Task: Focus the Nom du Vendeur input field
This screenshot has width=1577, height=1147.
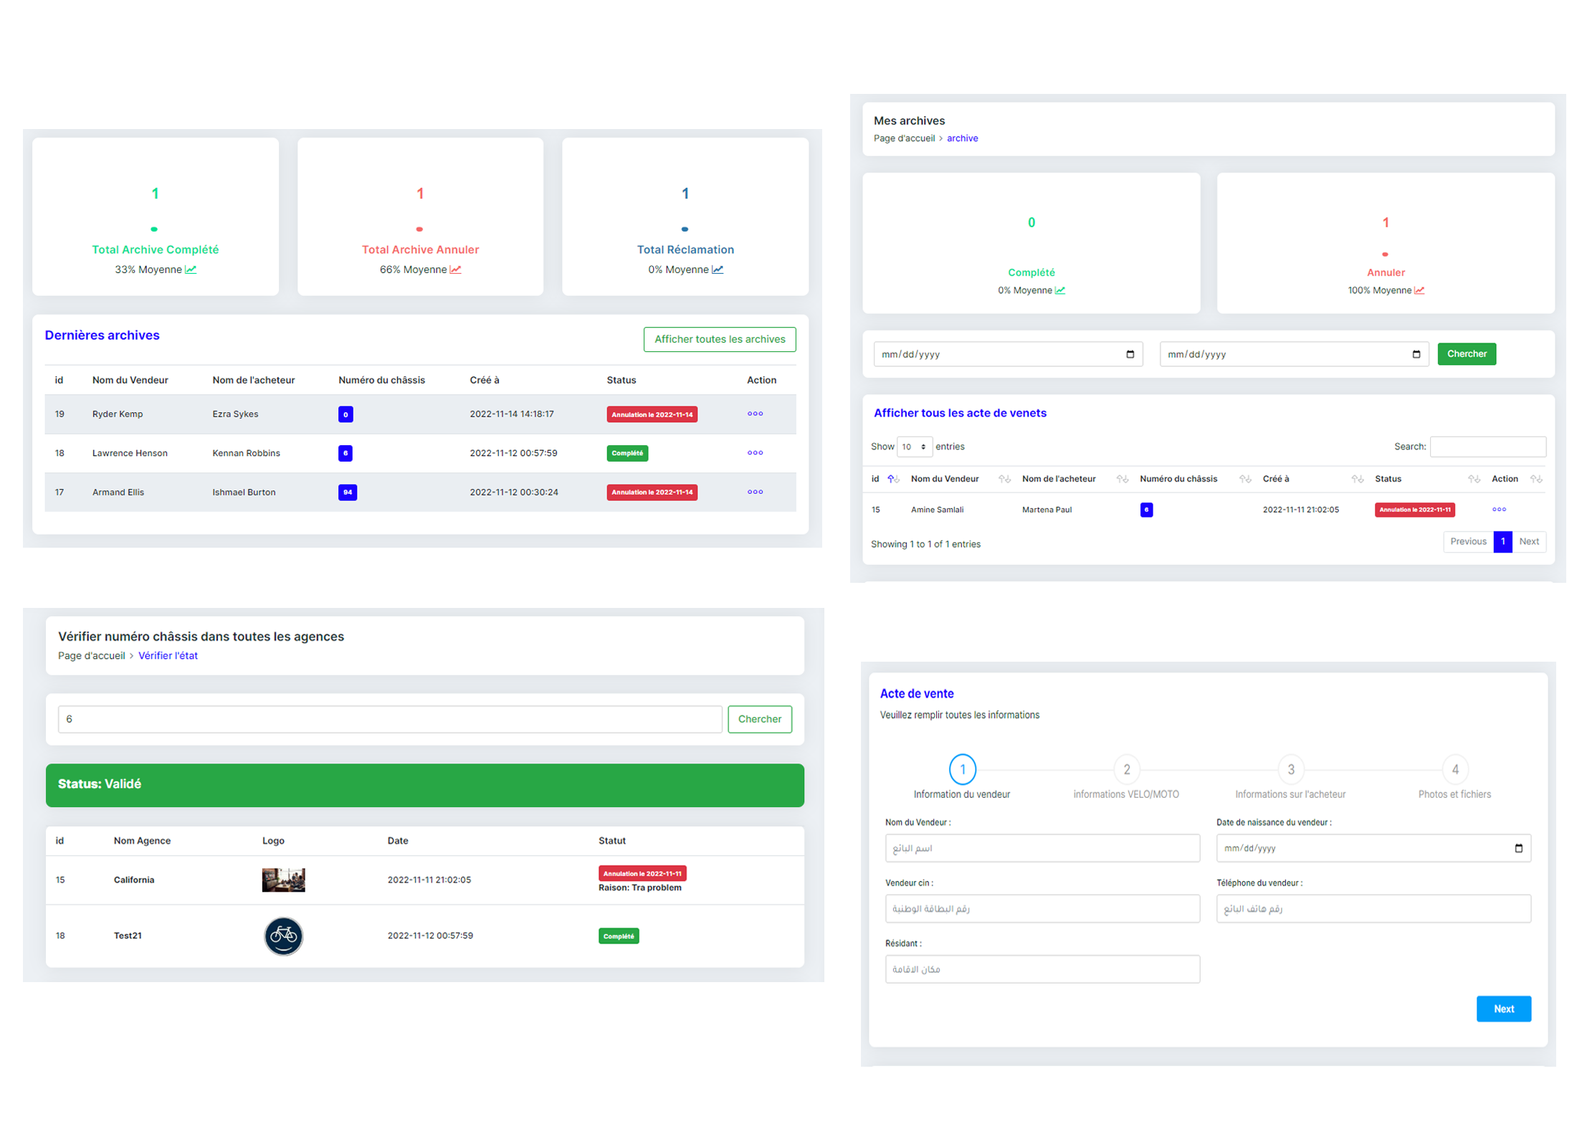Action: click(x=1042, y=848)
